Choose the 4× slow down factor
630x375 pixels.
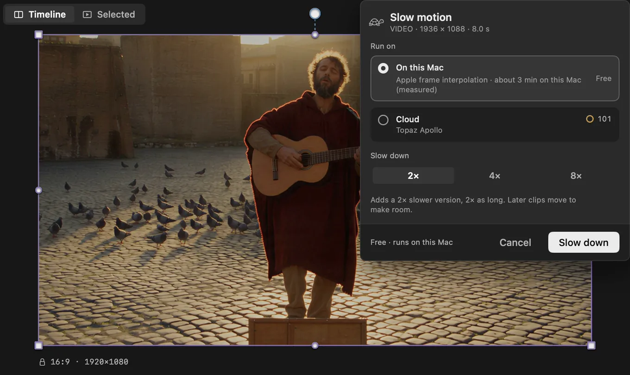[x=495, y=175]
